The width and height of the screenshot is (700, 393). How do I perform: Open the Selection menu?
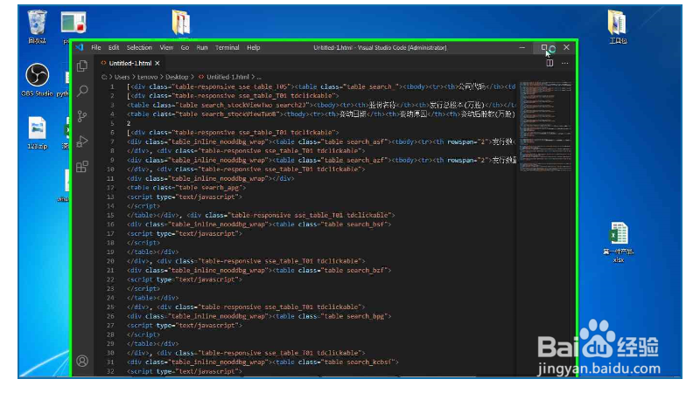(x=139, y=47)
